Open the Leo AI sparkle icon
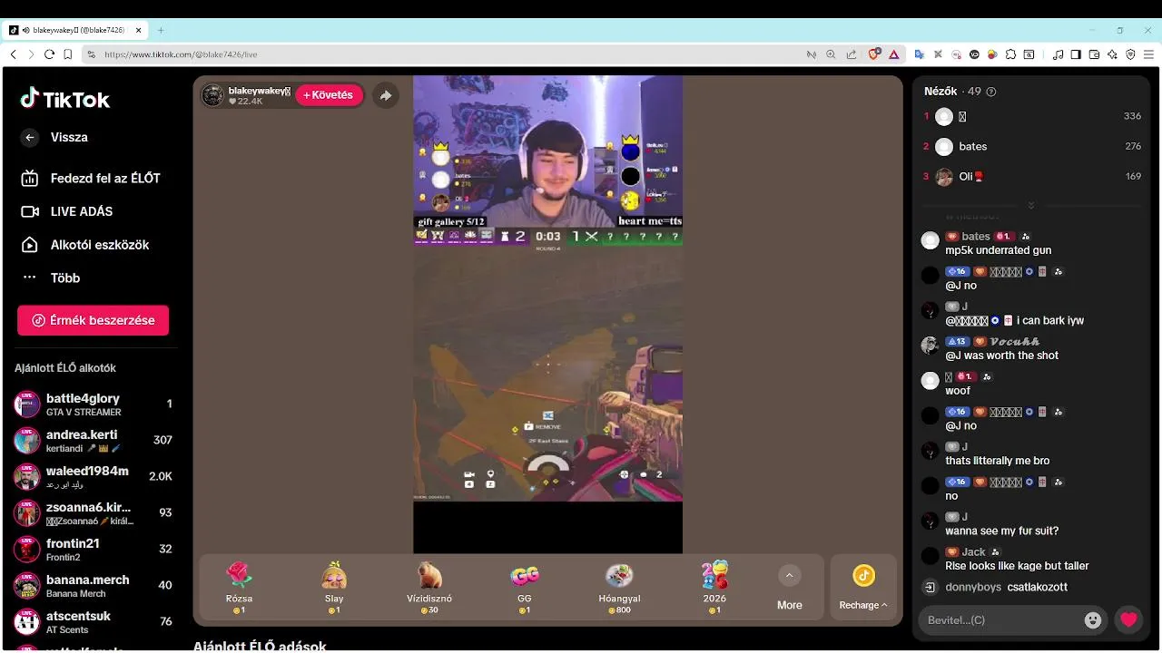Image resolution: width=1162 pixels, height=653 pixels. click(x=1112, y=54)
